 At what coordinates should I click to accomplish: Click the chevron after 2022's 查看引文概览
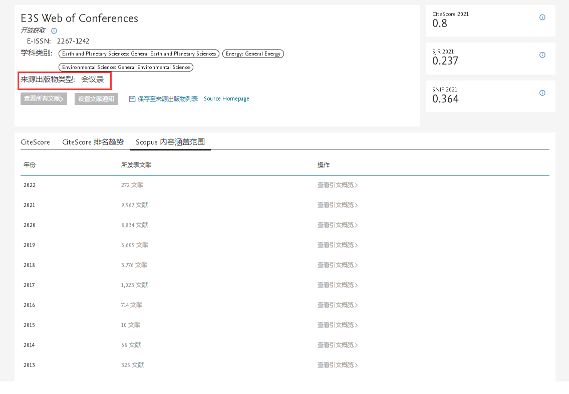click(357, 184)
